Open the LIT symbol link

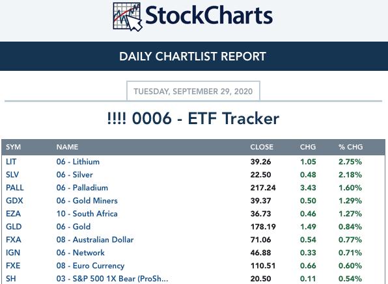pos(11,162)
